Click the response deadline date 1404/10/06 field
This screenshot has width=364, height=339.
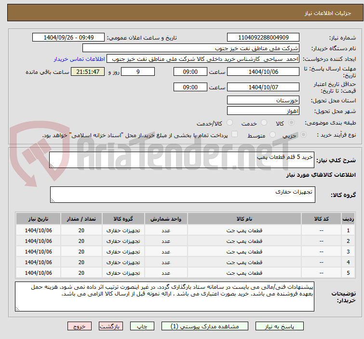point(263,71)
